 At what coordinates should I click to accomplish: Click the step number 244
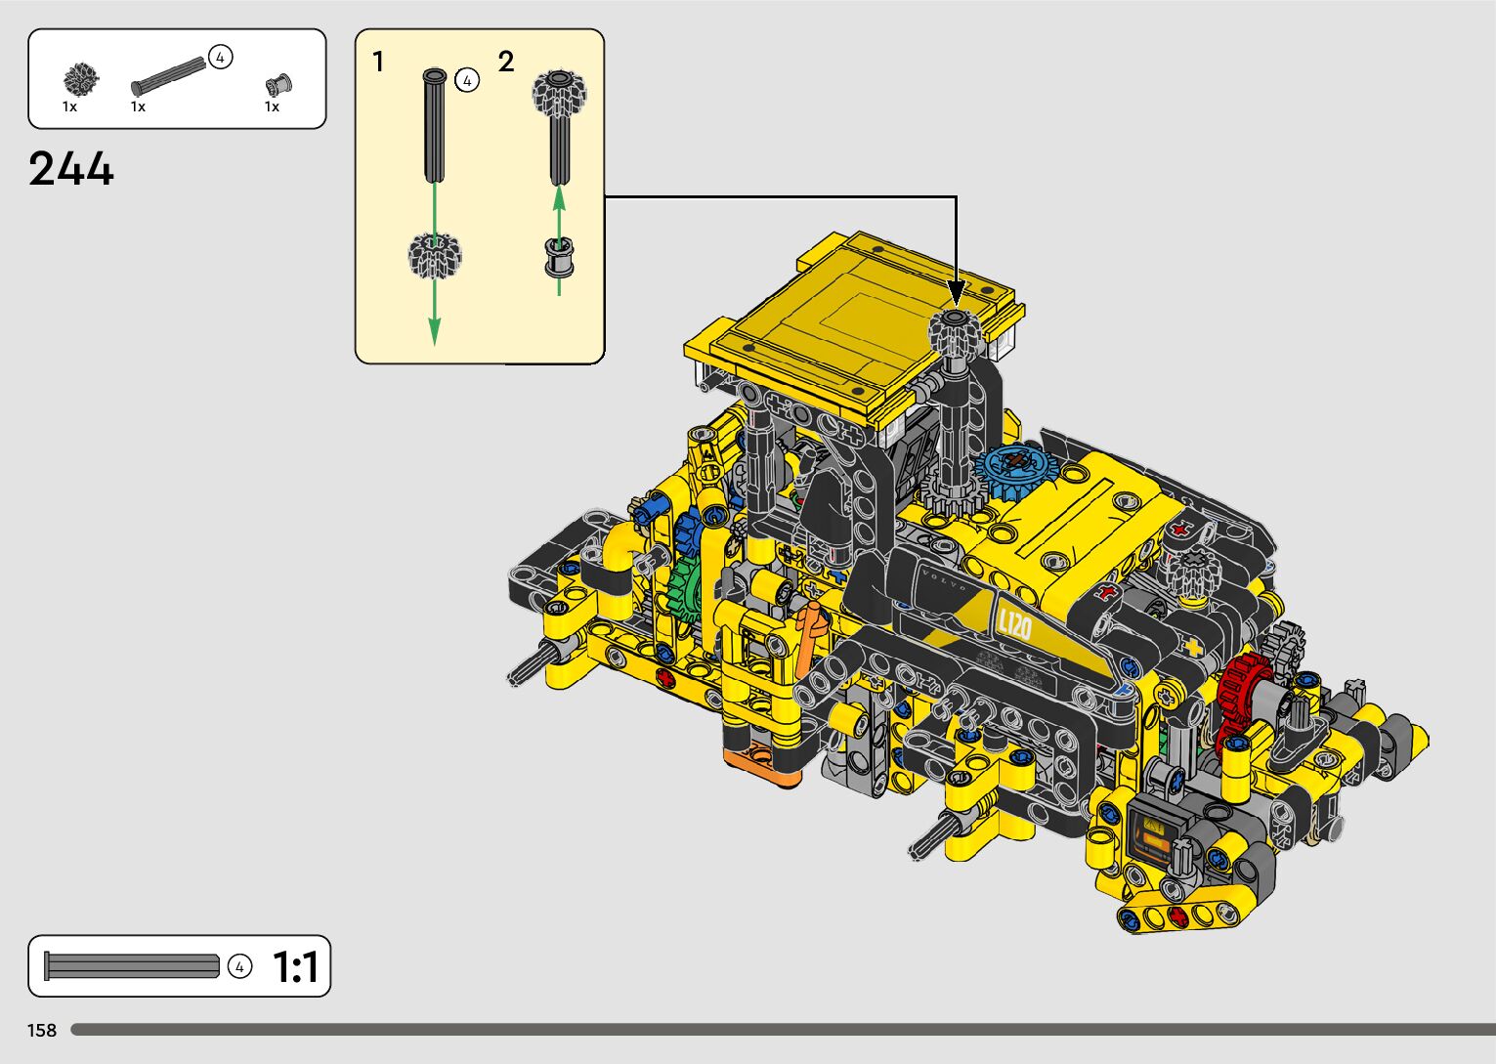coord(71,169)
